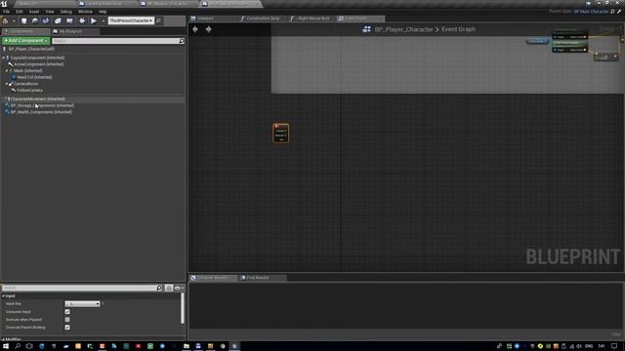Open the Asset menu
This screenshot has height=351, width=625.
point(34,12)
